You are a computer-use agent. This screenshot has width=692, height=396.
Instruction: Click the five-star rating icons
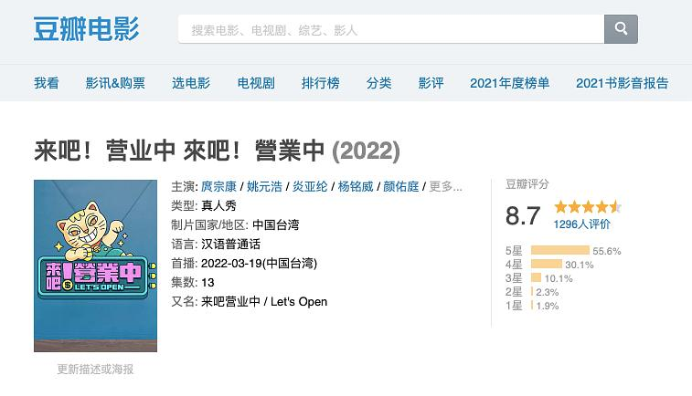click(587, 207)
